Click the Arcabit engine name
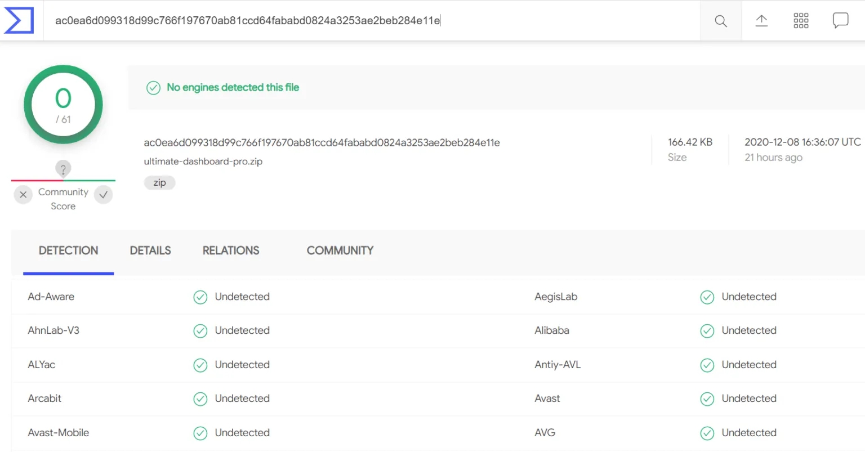865x452 pixels. pyautogui.click(x=44, y=399)
